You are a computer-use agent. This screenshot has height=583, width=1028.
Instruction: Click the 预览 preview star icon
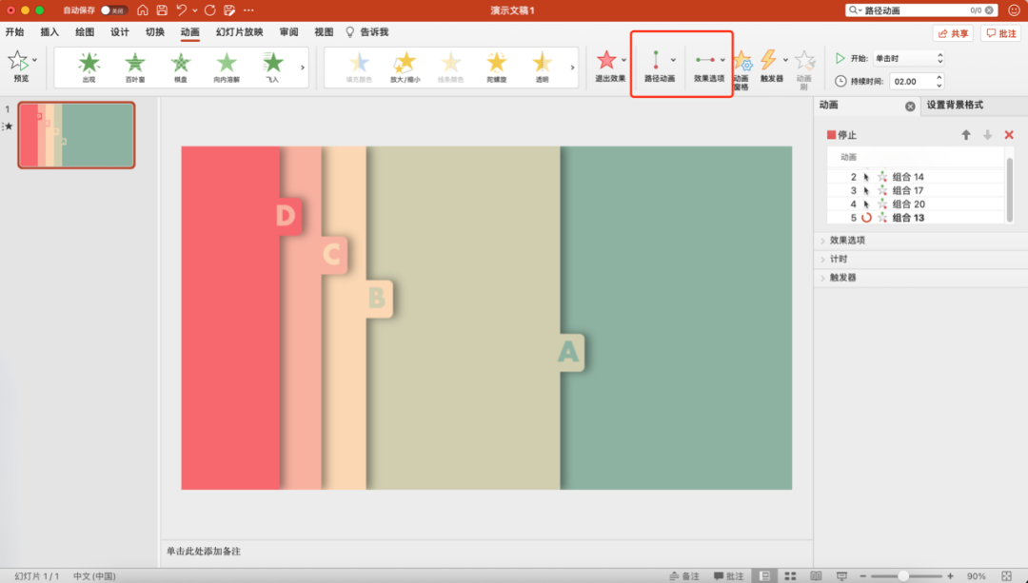[x=18, y=62]
